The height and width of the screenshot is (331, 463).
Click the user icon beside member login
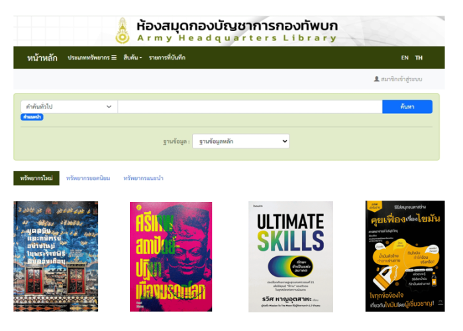coord(376,79)
